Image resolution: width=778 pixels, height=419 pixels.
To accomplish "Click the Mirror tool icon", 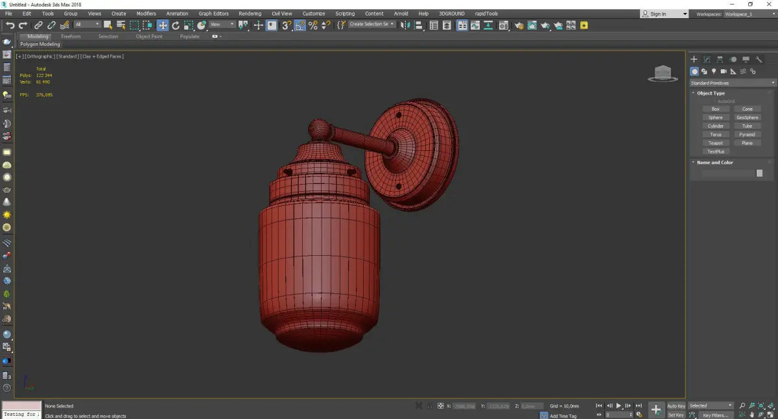I will coord(405,25).
